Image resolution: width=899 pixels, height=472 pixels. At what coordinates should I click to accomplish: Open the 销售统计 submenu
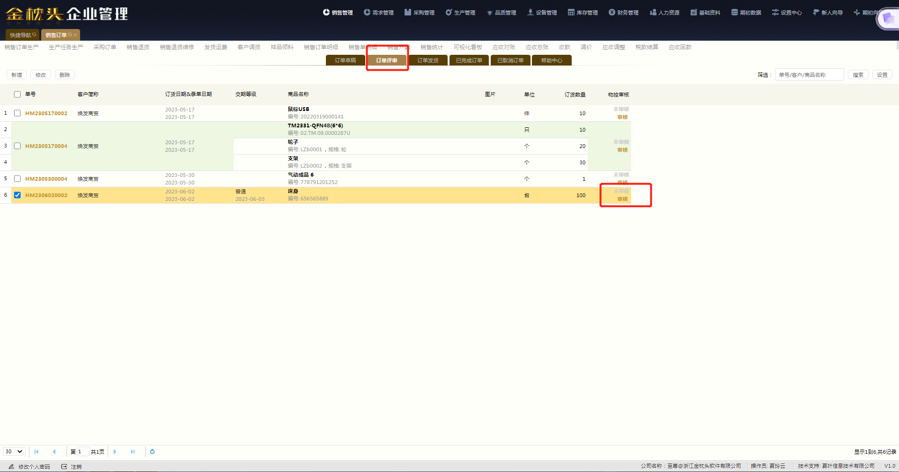[432, 47]
